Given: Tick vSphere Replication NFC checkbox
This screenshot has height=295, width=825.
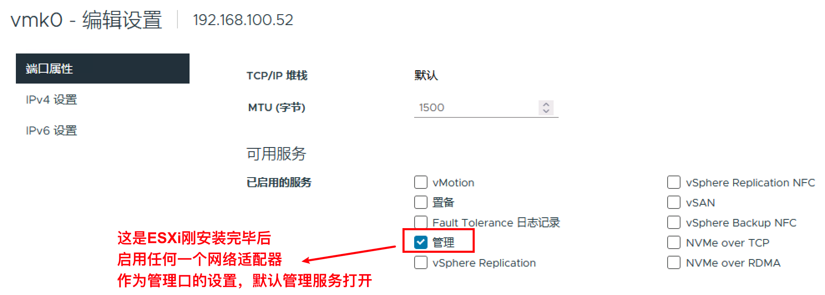Looking at the screenshot, I should (674, 182).
